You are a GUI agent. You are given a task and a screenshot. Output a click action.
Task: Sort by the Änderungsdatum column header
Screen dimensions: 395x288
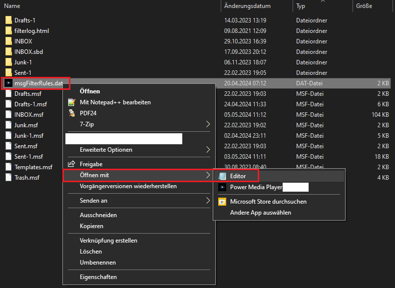(247, 6)
